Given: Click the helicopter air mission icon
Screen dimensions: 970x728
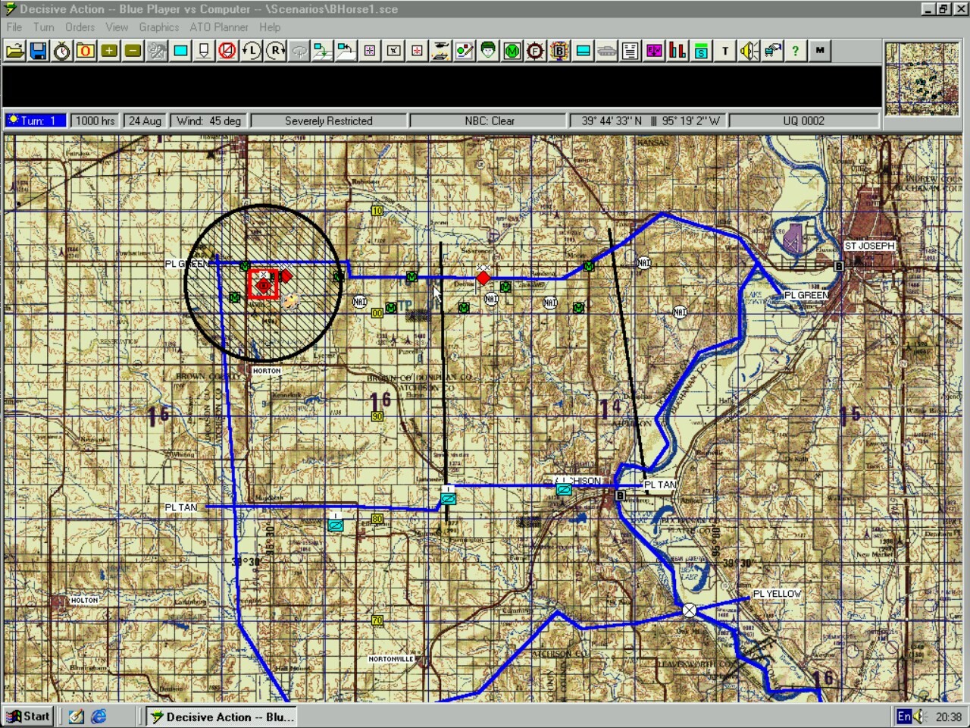Looking at the screenshot, I should (x=299, y=51).
